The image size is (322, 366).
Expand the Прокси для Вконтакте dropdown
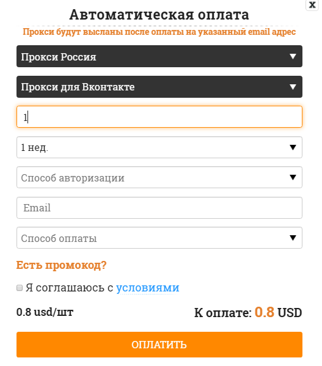click(x=159, y=87)
